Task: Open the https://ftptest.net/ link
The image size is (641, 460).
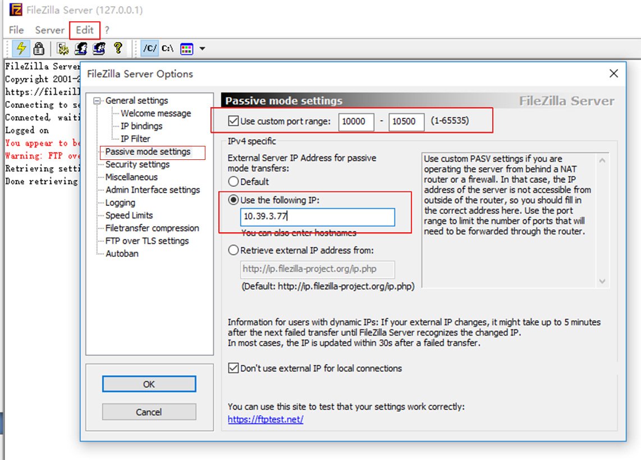Action: tap(265, 419)
